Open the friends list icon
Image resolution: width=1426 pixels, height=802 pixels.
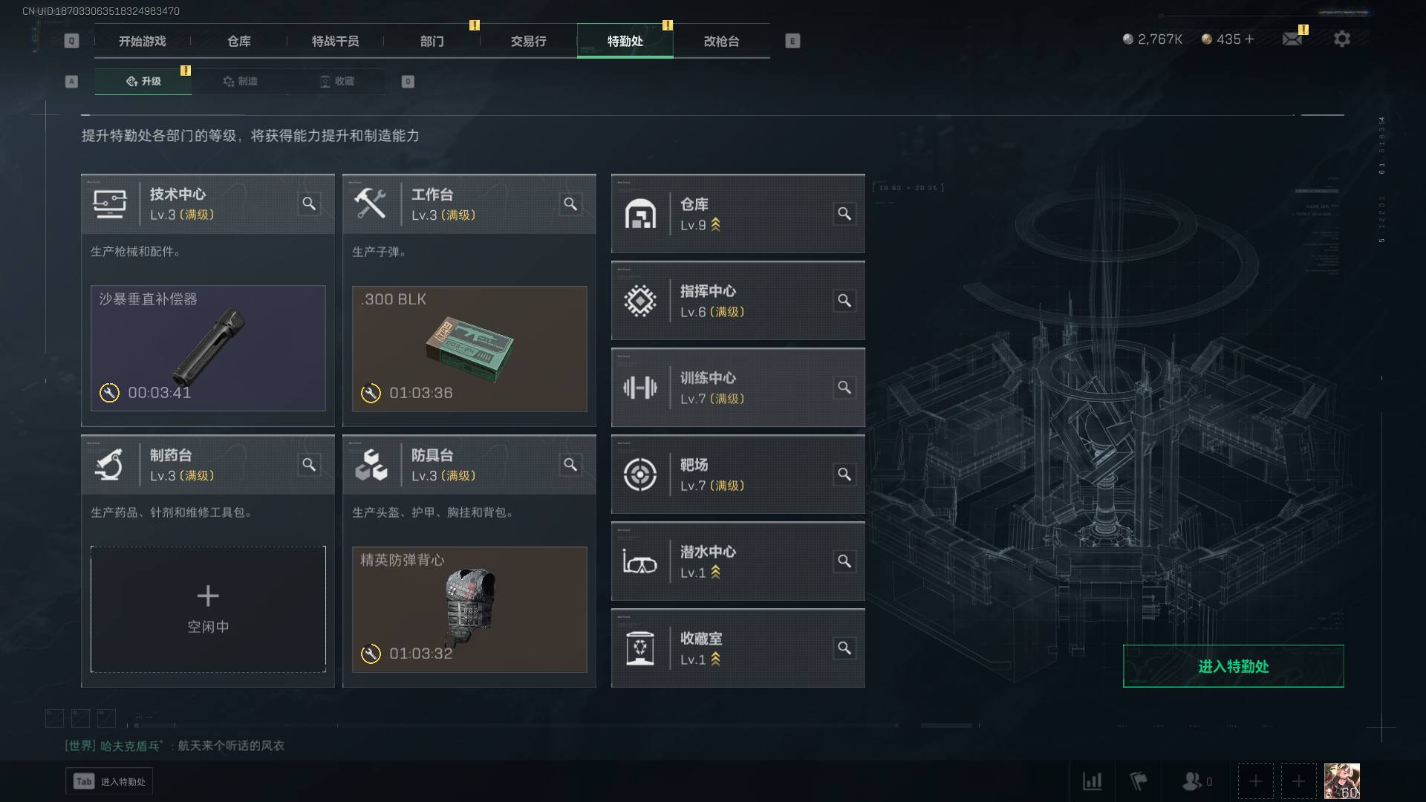point(1191,781)
